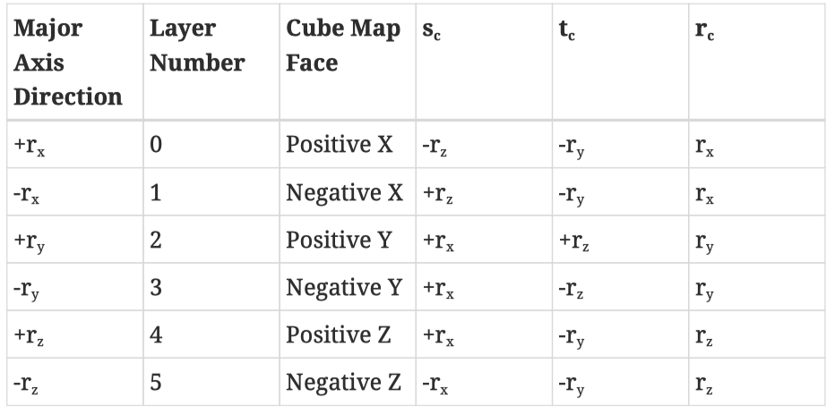Click the Major Axis Direction column header
Screen dimensions: 835x415
click(67, 63)
